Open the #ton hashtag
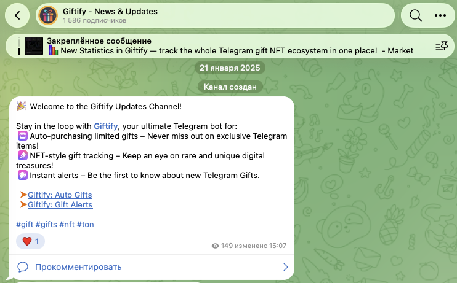Image resolution: width=457 pixels, height=283 pixels. pyautogui.click(x=85, y=224)
